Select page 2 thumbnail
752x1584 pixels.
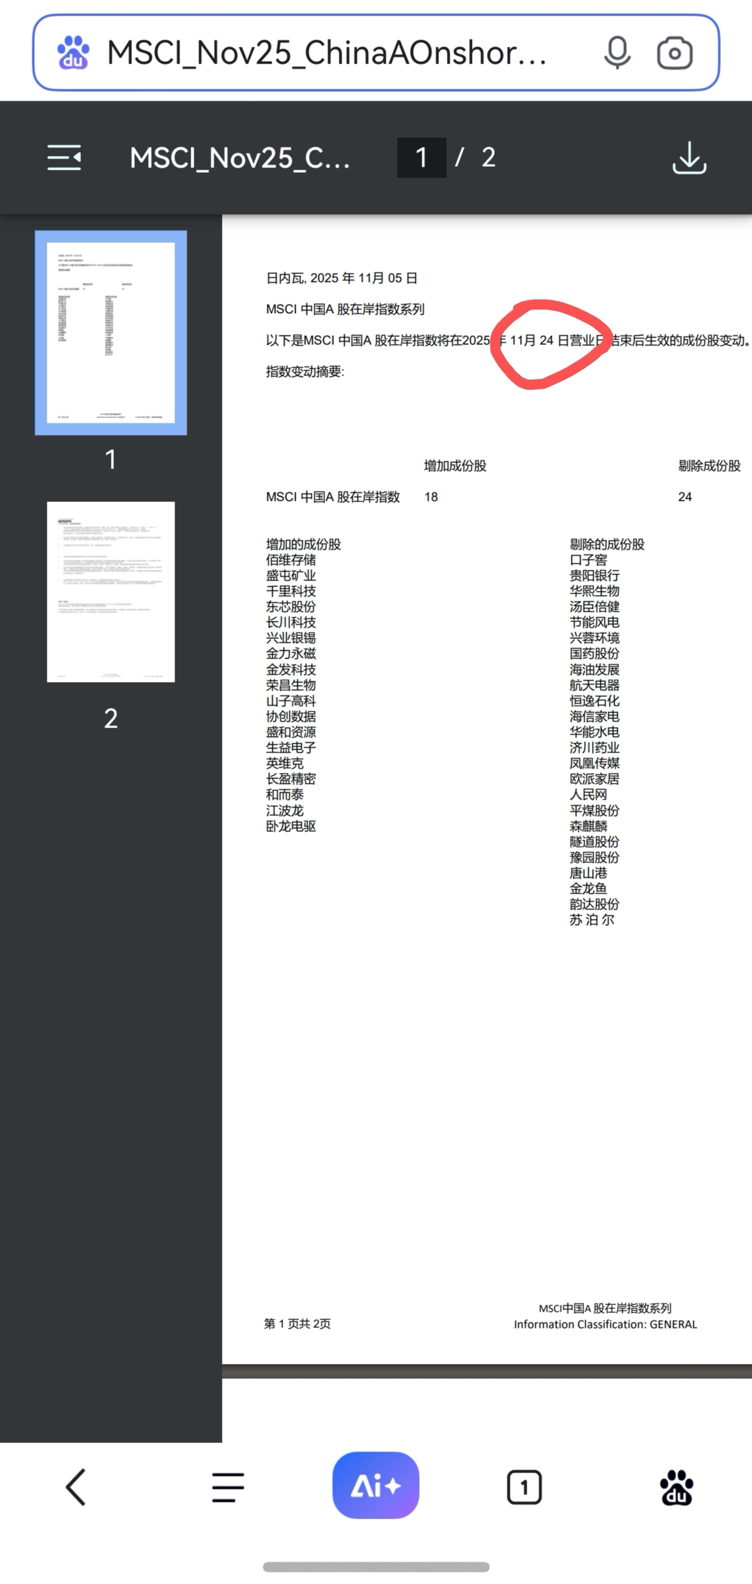pyautogui.click(x=111, y=591)
